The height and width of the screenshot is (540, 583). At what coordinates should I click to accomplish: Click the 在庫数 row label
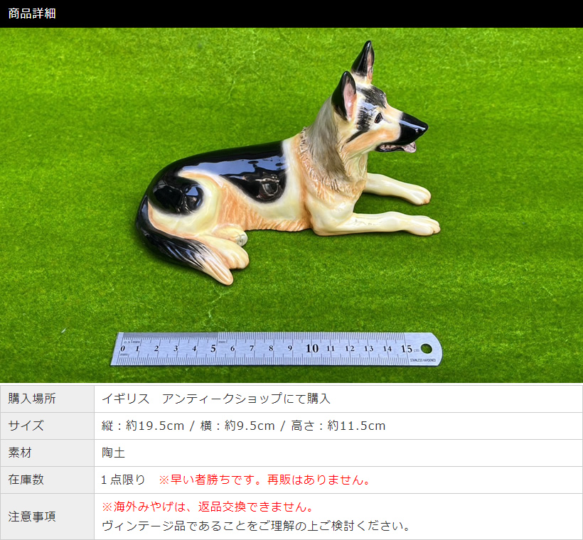pos(26,480)
